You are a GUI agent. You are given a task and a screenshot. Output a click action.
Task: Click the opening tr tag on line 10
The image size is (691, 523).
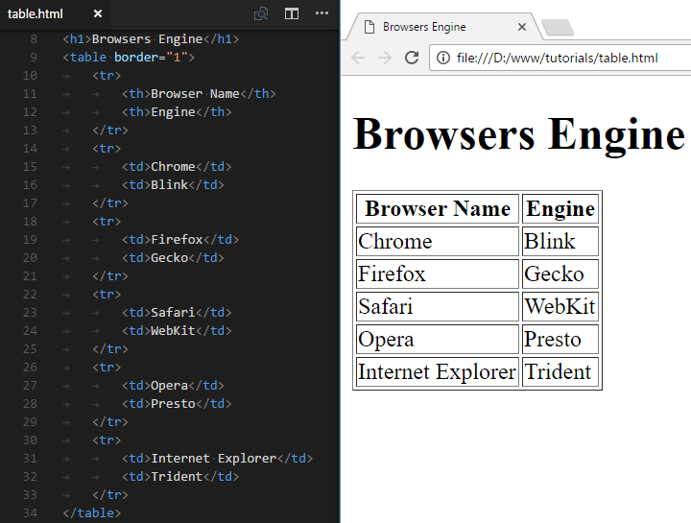coord(107,76)
